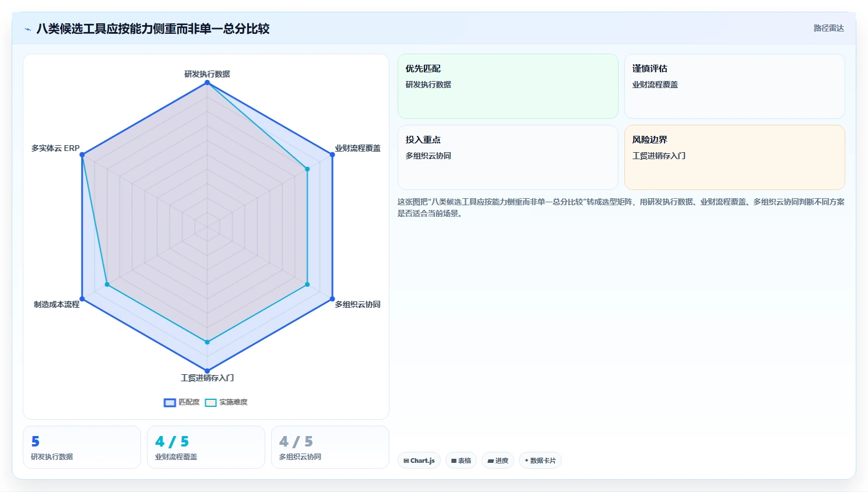
Task: Click the 进度 tag
Action: [498, 461]
